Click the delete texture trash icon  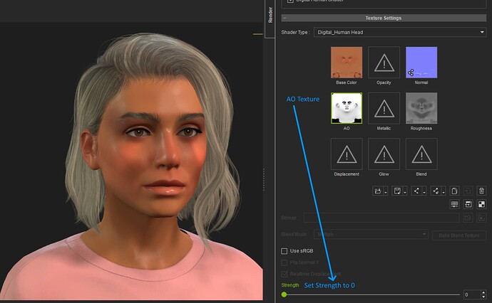point(481,191)
